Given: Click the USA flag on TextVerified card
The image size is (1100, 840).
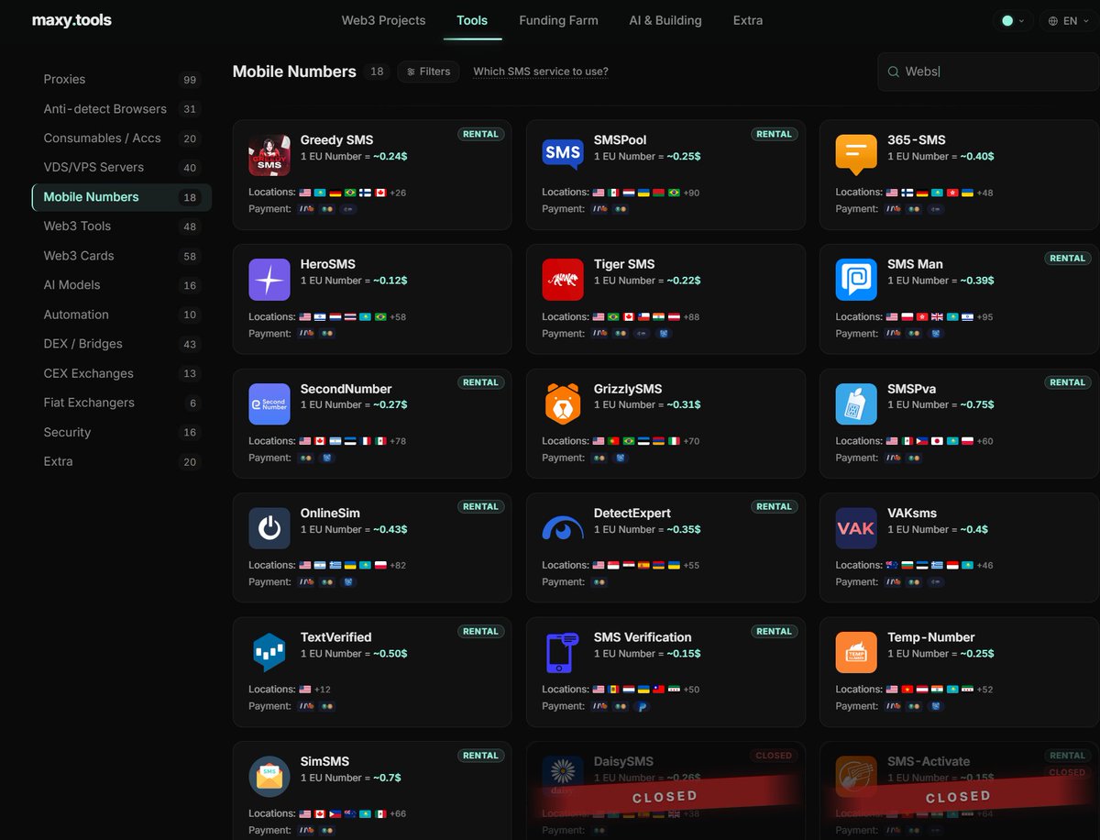Looking at the screenshot, I should [x=304, y=690].
